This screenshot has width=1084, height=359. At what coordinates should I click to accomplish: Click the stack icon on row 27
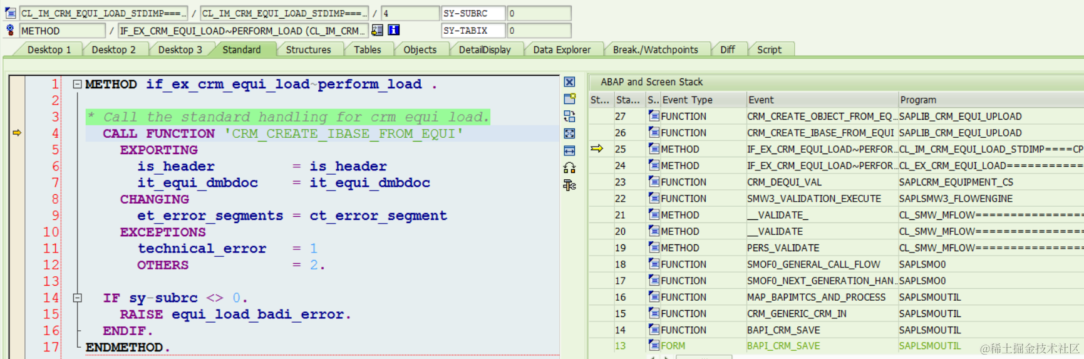[x=654, y=116]
